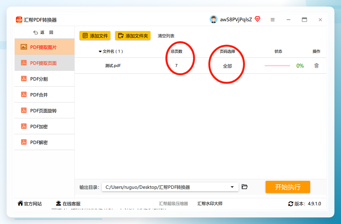Expand the 输出目录 path dropdown arrow

232,187
